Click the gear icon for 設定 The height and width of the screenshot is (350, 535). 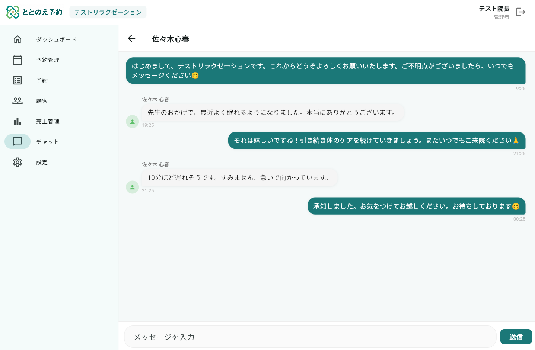(x=17, y=162)
